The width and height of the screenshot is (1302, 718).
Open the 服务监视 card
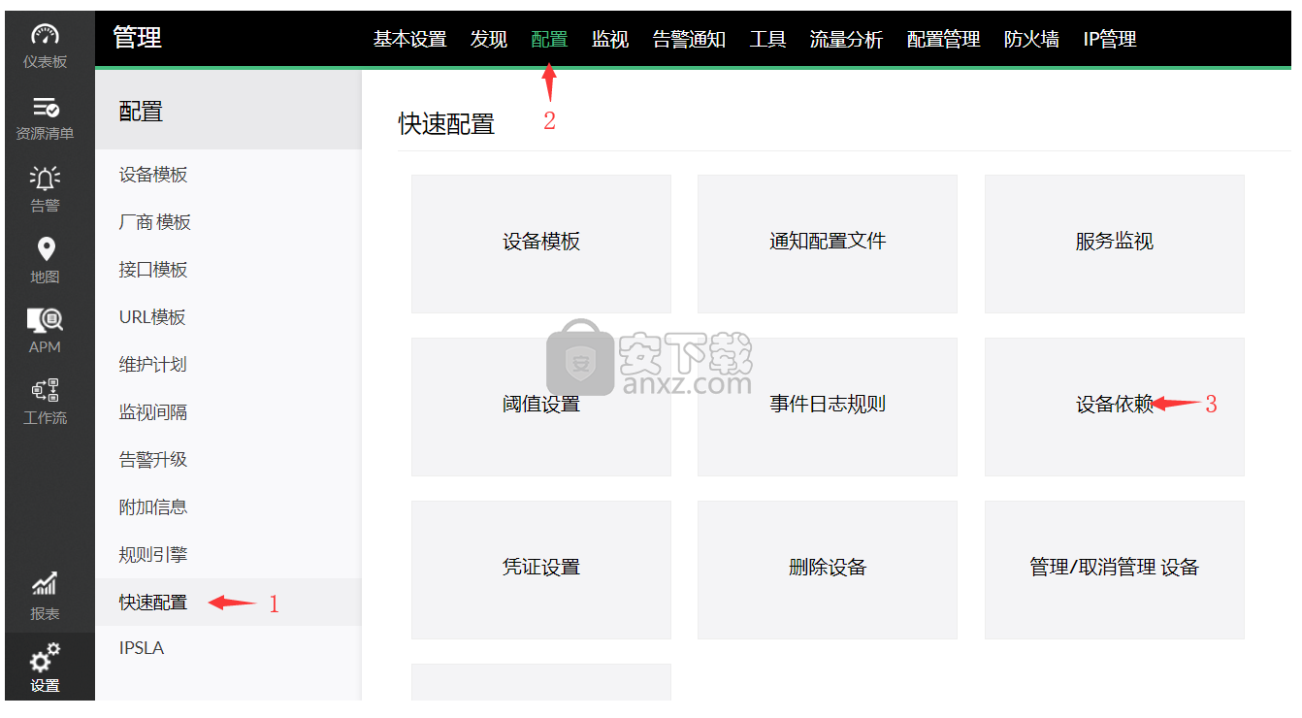(1115, 244)
